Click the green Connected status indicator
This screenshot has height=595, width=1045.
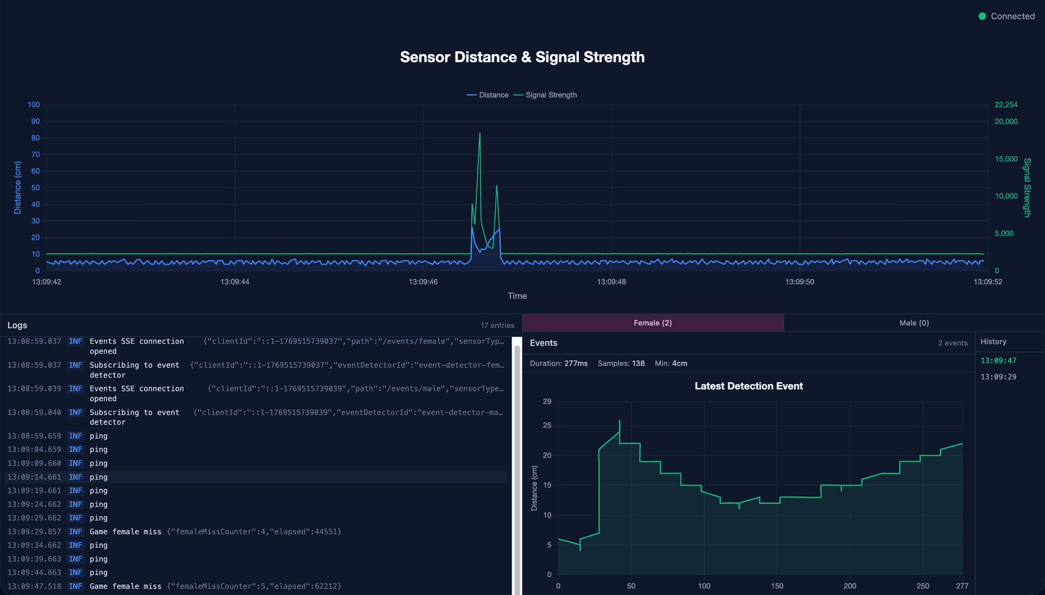(x=982, y=16)
